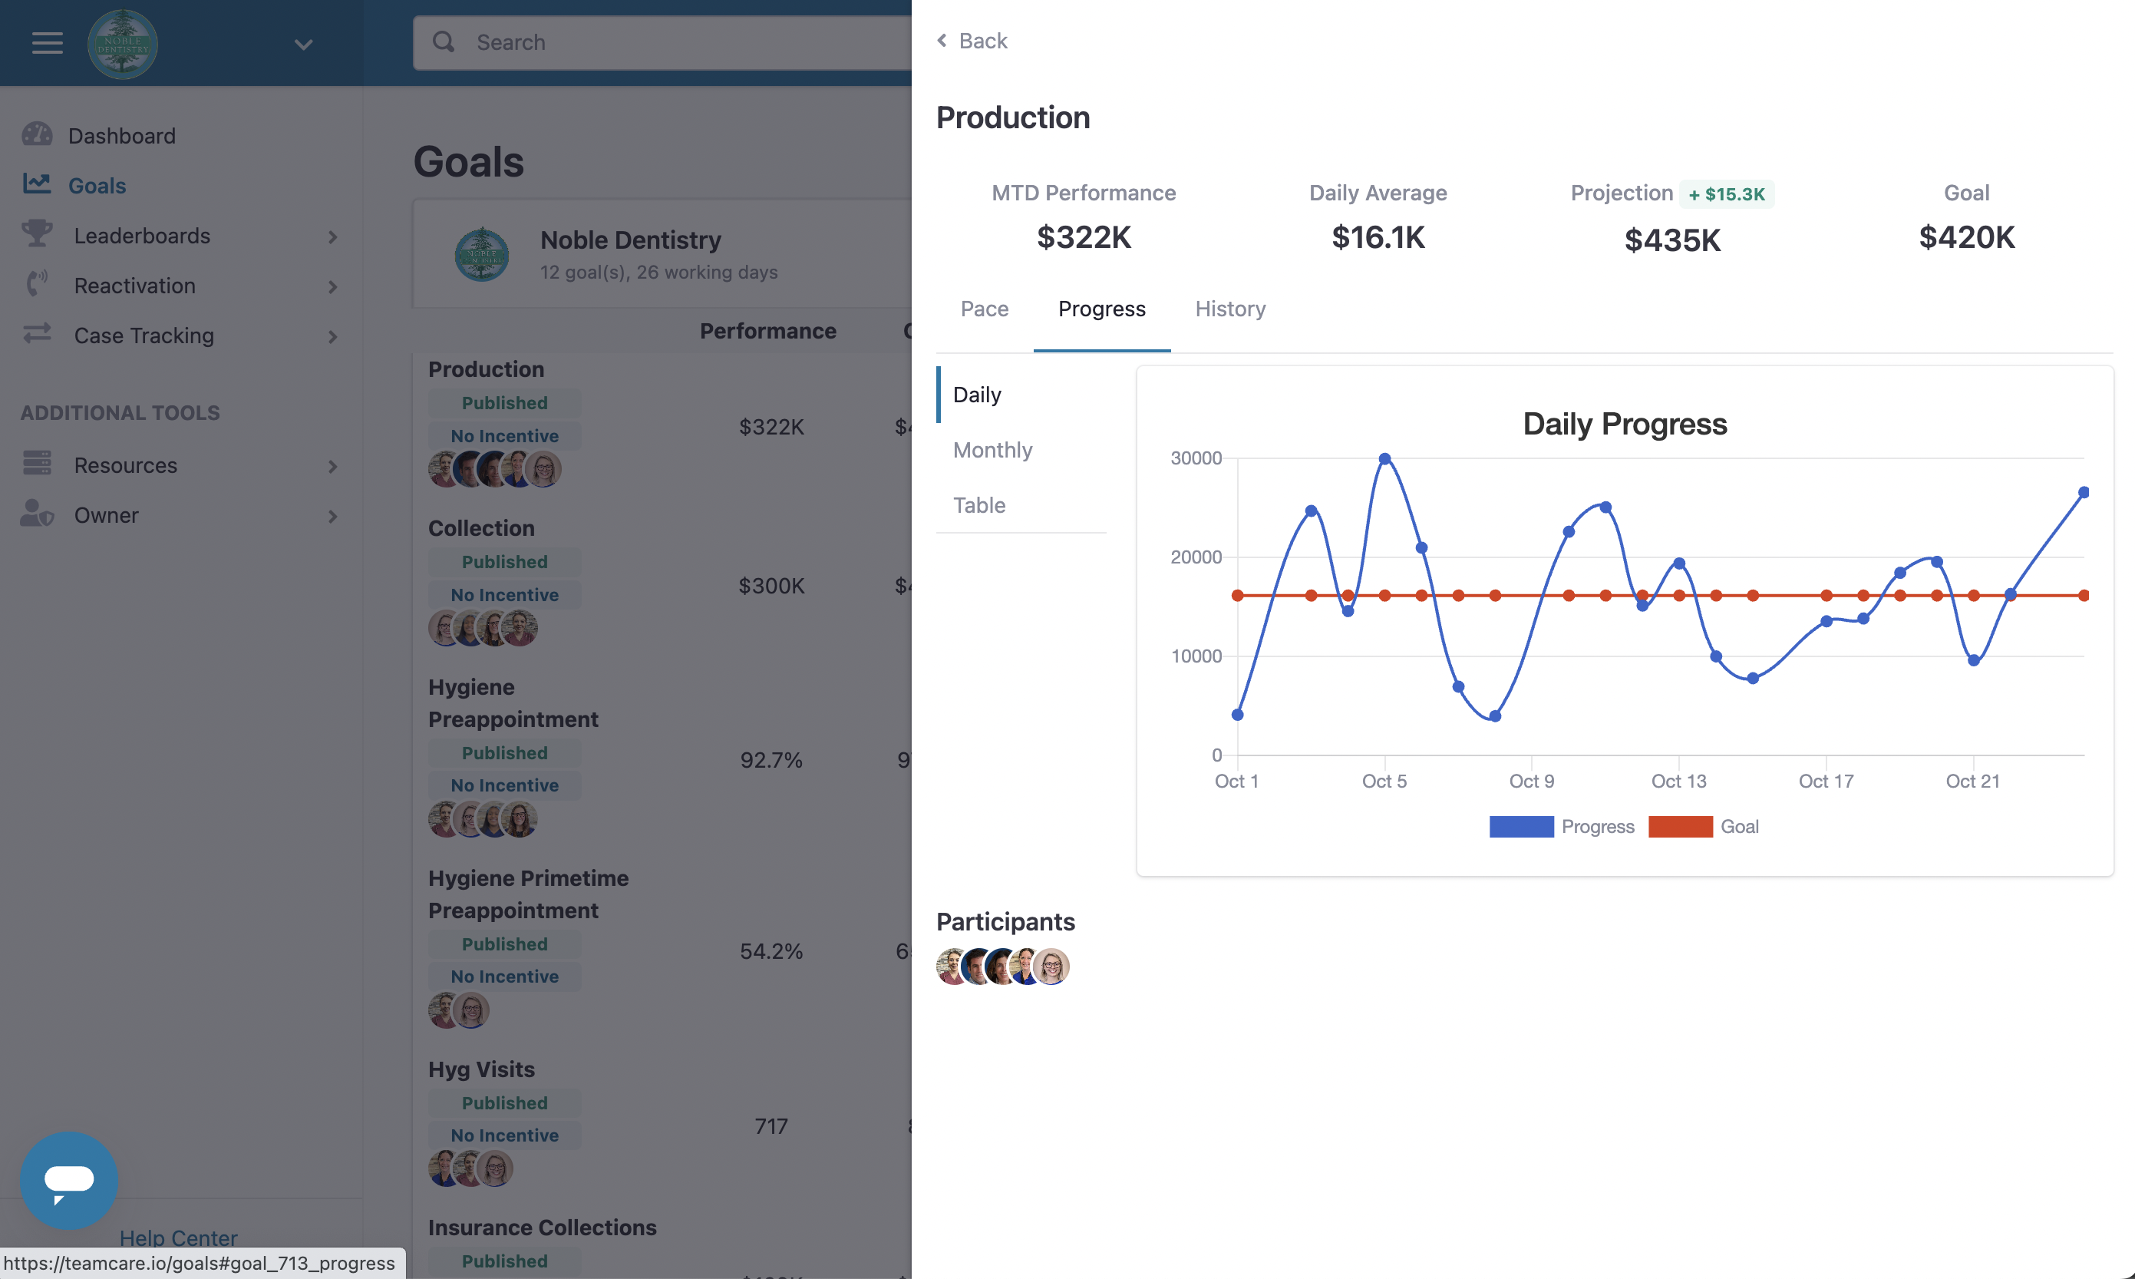This screenshot has width=2135, height=1279.
Task: Click the search magnifier icon
Action: [x=444, y=41]
